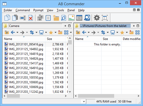The width and height of the screenshot is (143, 106).
Task: Expand favorites dropdown in left panel
Action: (55, 32)
